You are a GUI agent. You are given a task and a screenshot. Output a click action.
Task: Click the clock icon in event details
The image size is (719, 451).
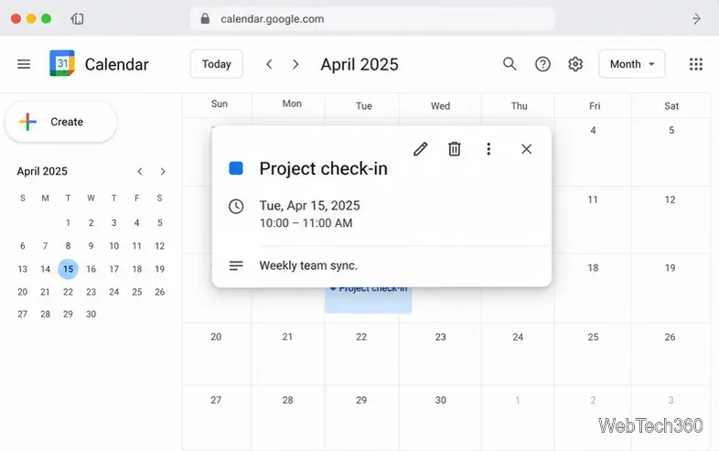pos(236,207)
